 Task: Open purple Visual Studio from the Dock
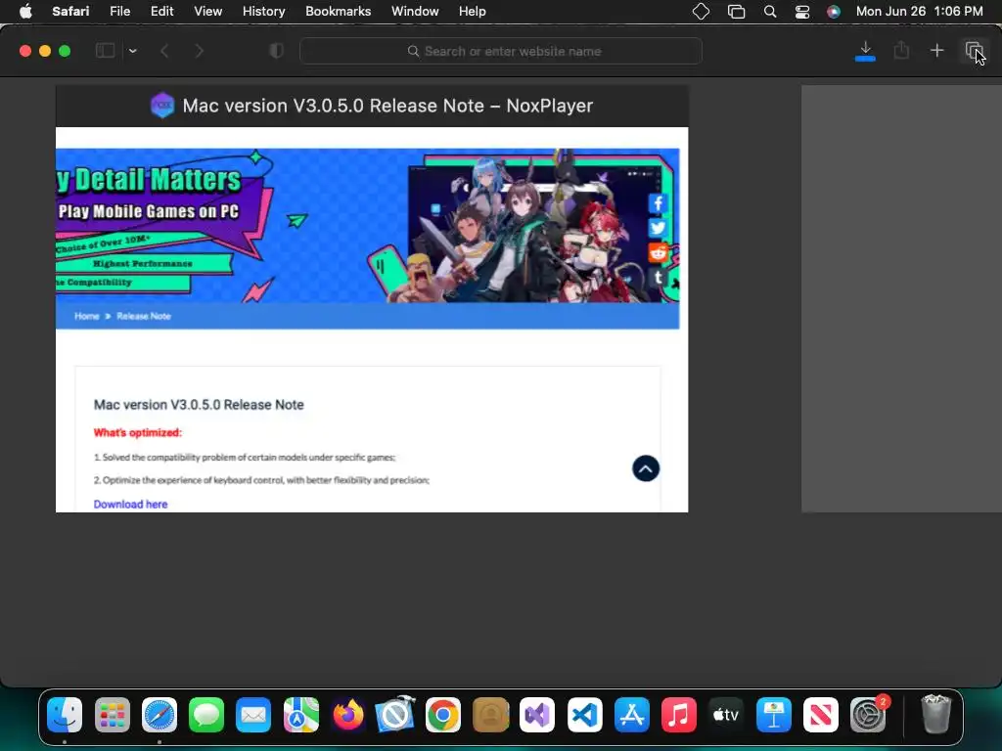coord(537,715)
